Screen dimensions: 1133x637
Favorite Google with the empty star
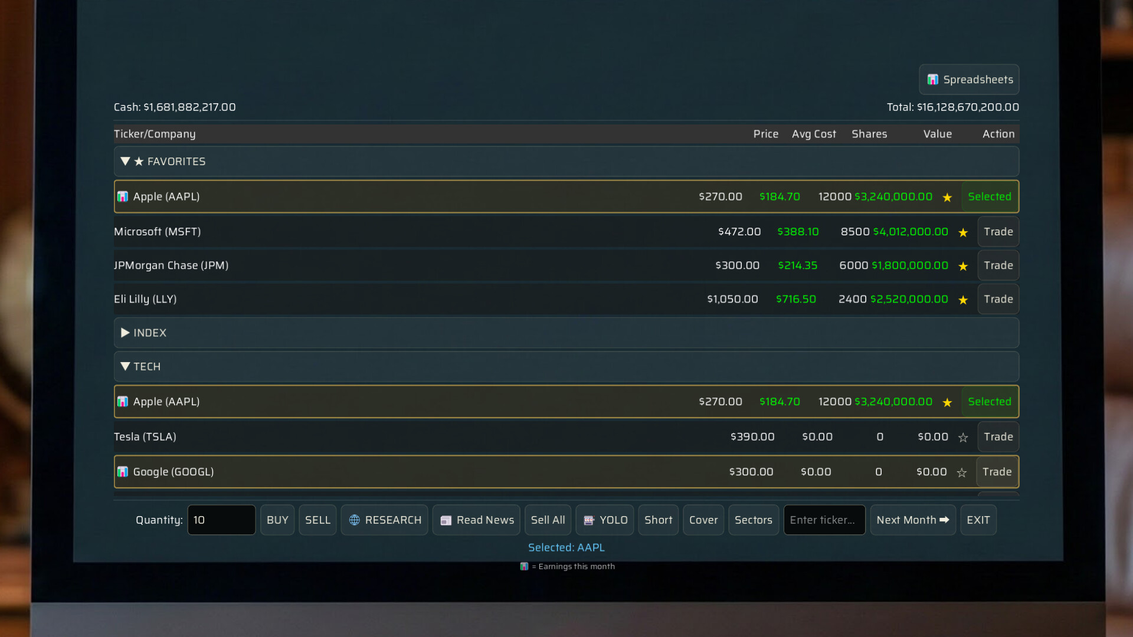tap(962, 472)
